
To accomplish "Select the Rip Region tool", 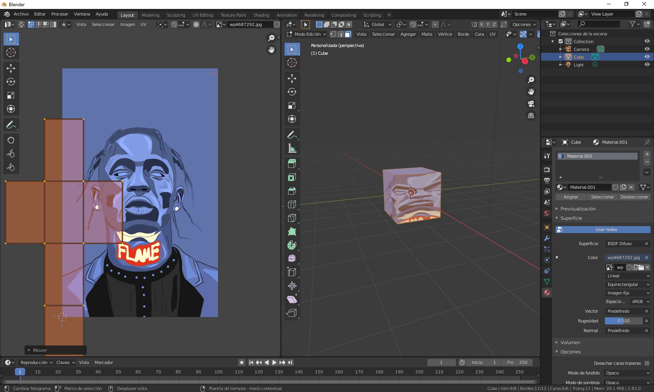I will click(x=292, y=313).
